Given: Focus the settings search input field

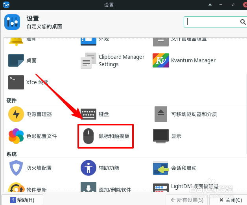Looking at the screenshot, I should pos(215,22).
